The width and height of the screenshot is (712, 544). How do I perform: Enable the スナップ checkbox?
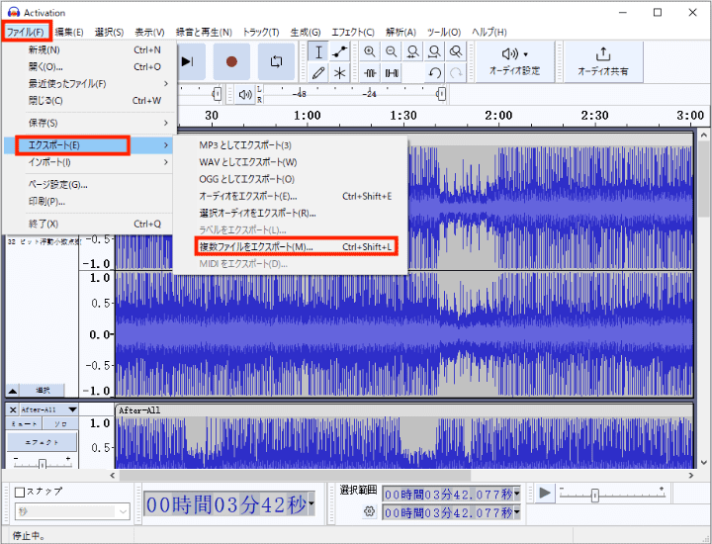coord(20,492)
